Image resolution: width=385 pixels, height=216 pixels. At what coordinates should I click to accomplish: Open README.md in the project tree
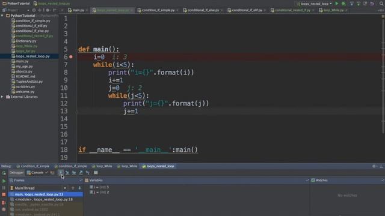coord(25,76)
